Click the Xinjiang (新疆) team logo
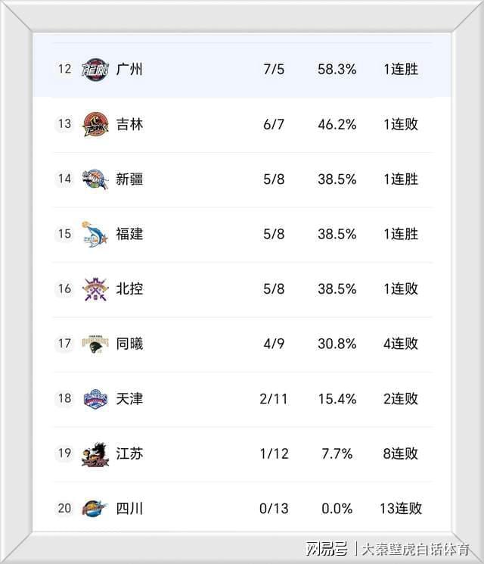Screen dimensions: 484x564 point(95,179)
